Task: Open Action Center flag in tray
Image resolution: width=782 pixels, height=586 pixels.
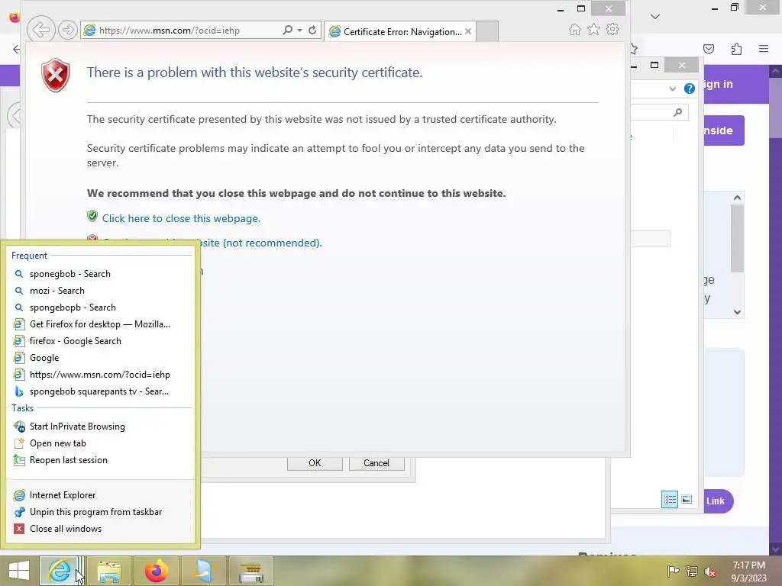Action: 673,571
